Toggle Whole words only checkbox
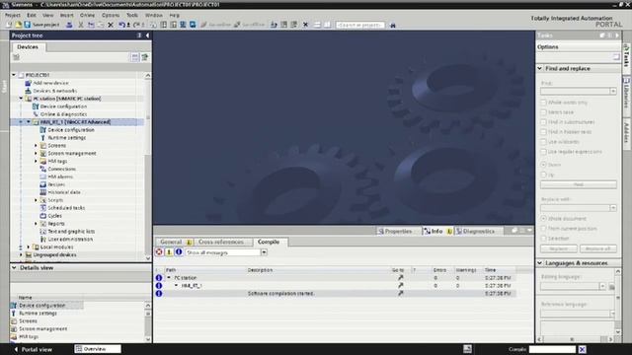Image resolution: width=632 pixels, height=355 pixels. [x=543, y=103]
